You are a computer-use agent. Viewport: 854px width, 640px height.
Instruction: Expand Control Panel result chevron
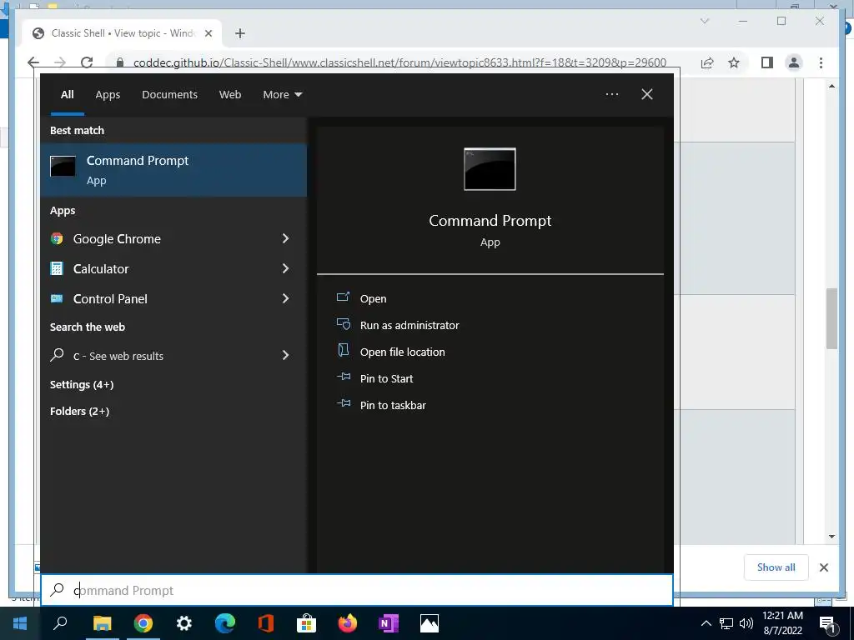click(x=285, y=298)
